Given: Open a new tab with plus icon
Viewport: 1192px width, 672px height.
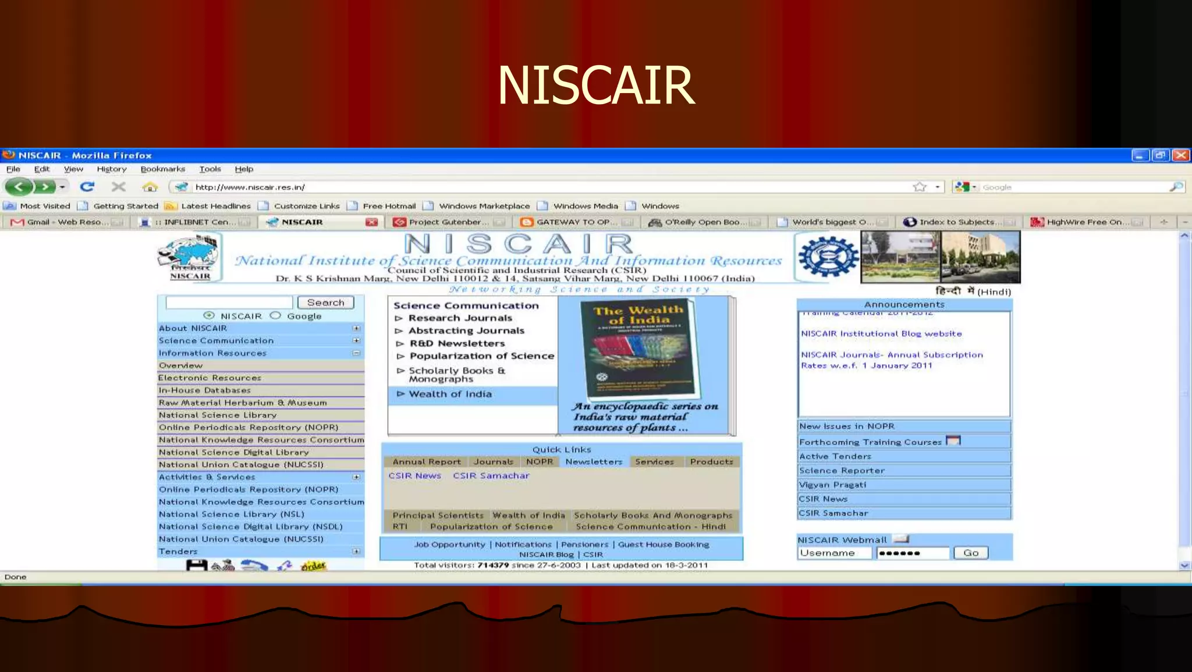Looking at the screenshot, I should pos(1164,222).
